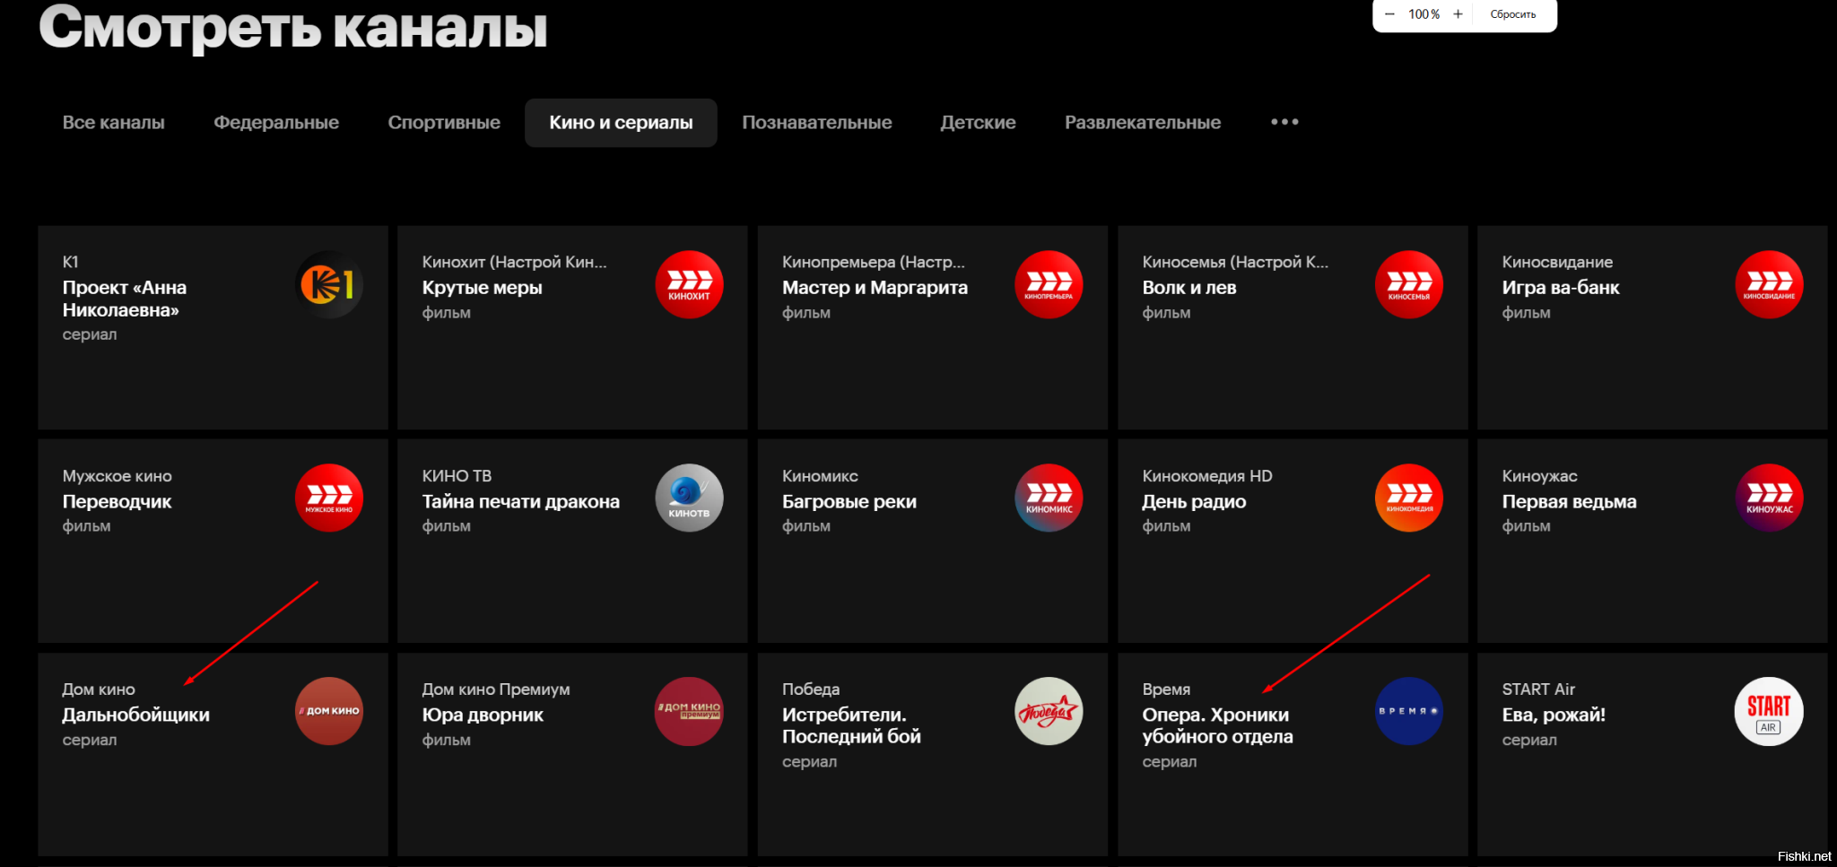This screenshot has width=1837, height=867.
Task: Open the film День радио
Action: click(x=1194, y=502)
